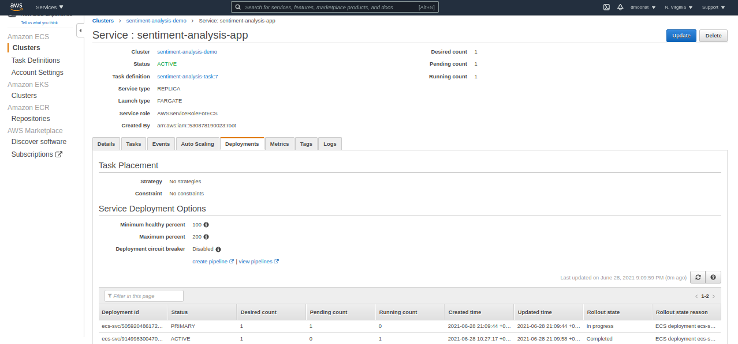Collapse the left navigation sidebar
The width and height of the screenshot is (738, 344).
pyautogui.click(x=80, y=31)
